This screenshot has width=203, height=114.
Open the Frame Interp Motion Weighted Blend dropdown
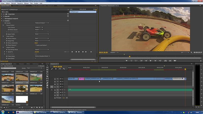pos(42,56)
